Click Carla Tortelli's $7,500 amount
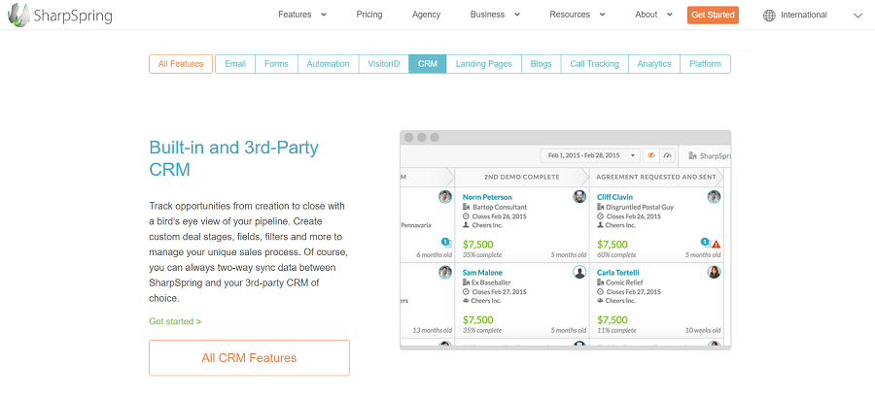This screenshot has width=875, height=397. [x=612, y=320]
